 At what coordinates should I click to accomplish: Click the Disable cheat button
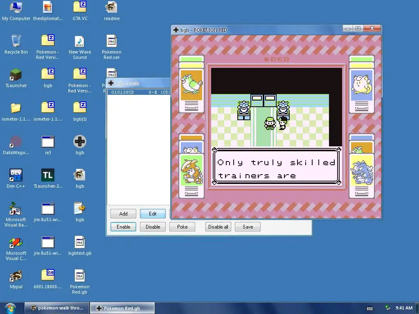point(153,227)
